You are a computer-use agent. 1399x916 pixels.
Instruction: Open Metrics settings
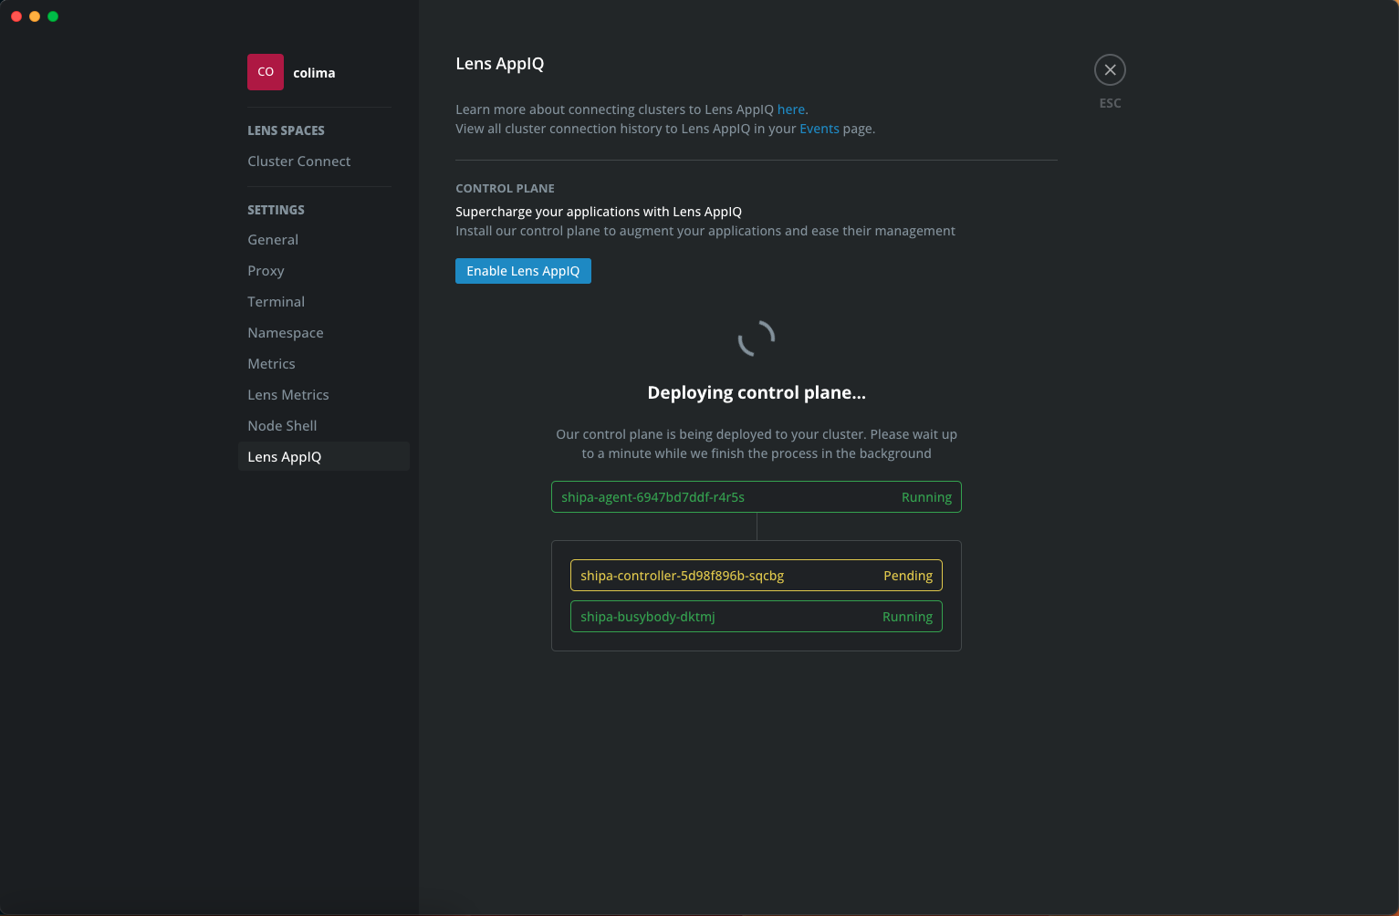point(271,364)
